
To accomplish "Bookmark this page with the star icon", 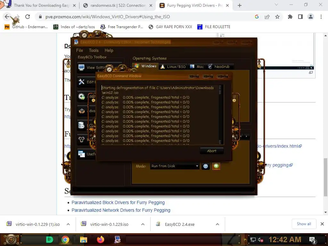I will tap(277, 17).
